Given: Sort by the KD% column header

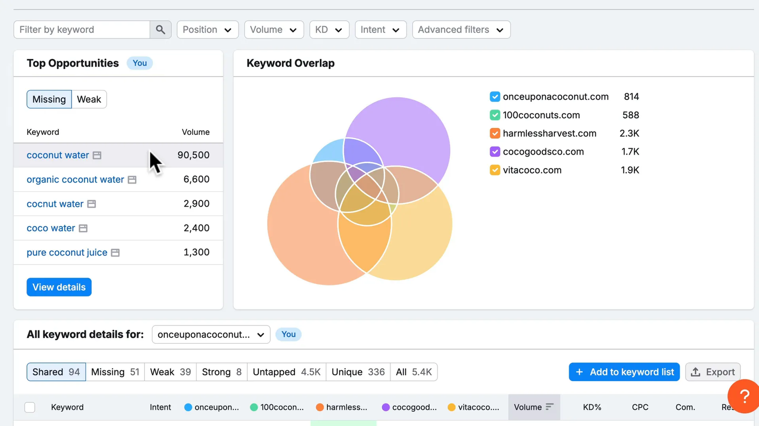Looking at the screenshot, I should point(592,407).
